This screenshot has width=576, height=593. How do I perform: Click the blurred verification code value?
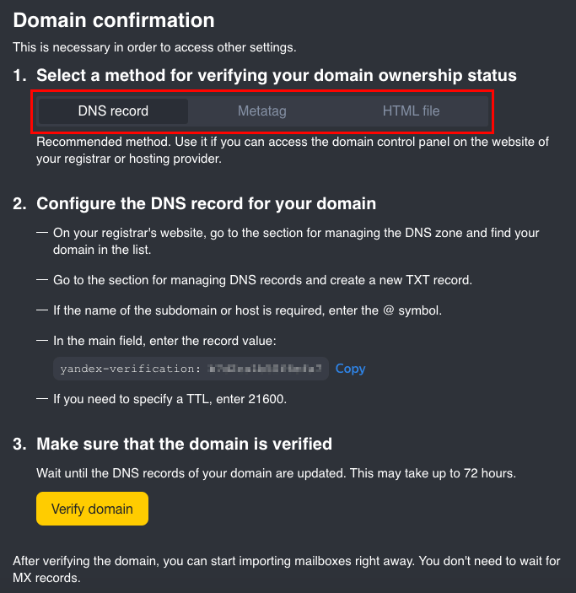(265, 369)
